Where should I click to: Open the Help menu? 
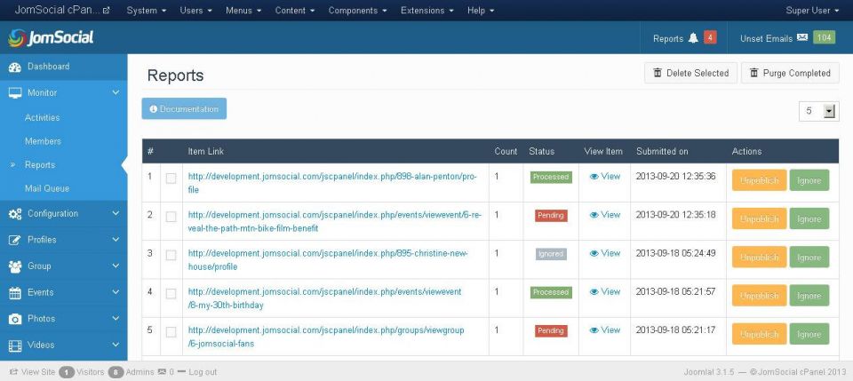(x=481, y=11)
